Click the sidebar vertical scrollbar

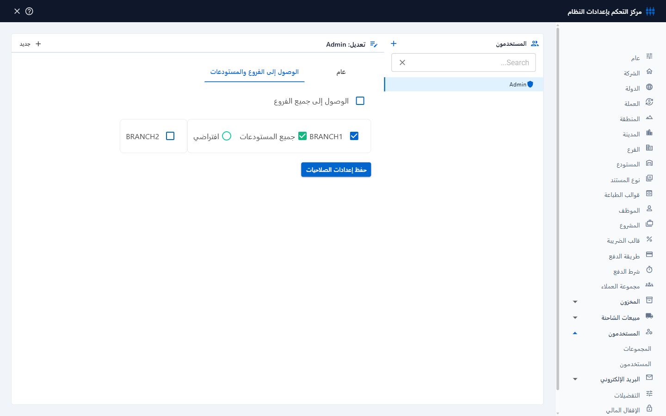point(558,208)
